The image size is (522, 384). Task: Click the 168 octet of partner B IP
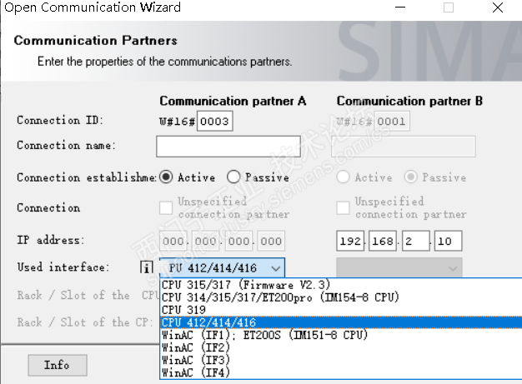383,241
